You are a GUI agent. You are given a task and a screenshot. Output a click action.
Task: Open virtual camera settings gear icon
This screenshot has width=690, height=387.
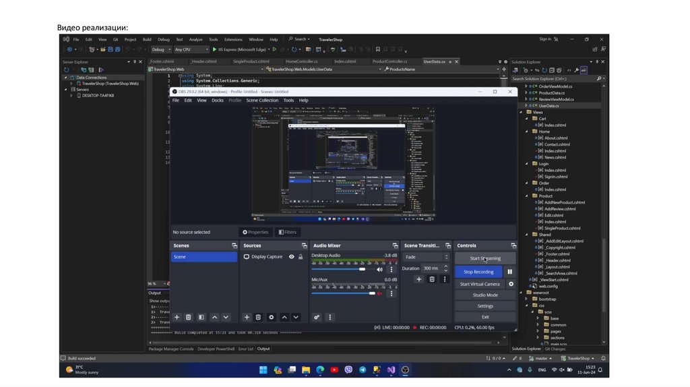(x=511, y=284)
